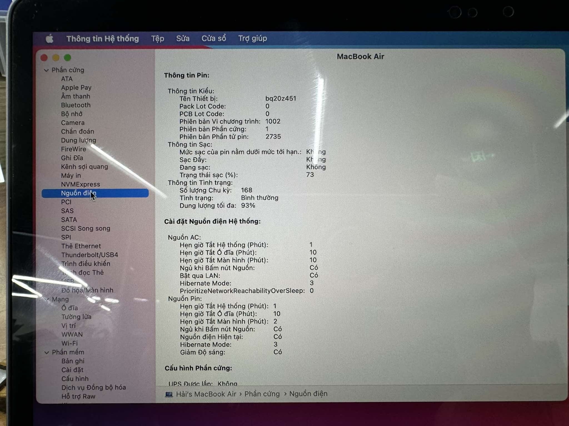Select Cài đặt under software section

click(x=72, y=370)
